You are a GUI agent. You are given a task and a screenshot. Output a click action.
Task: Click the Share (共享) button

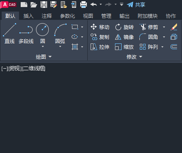click(x=136, y=5)
